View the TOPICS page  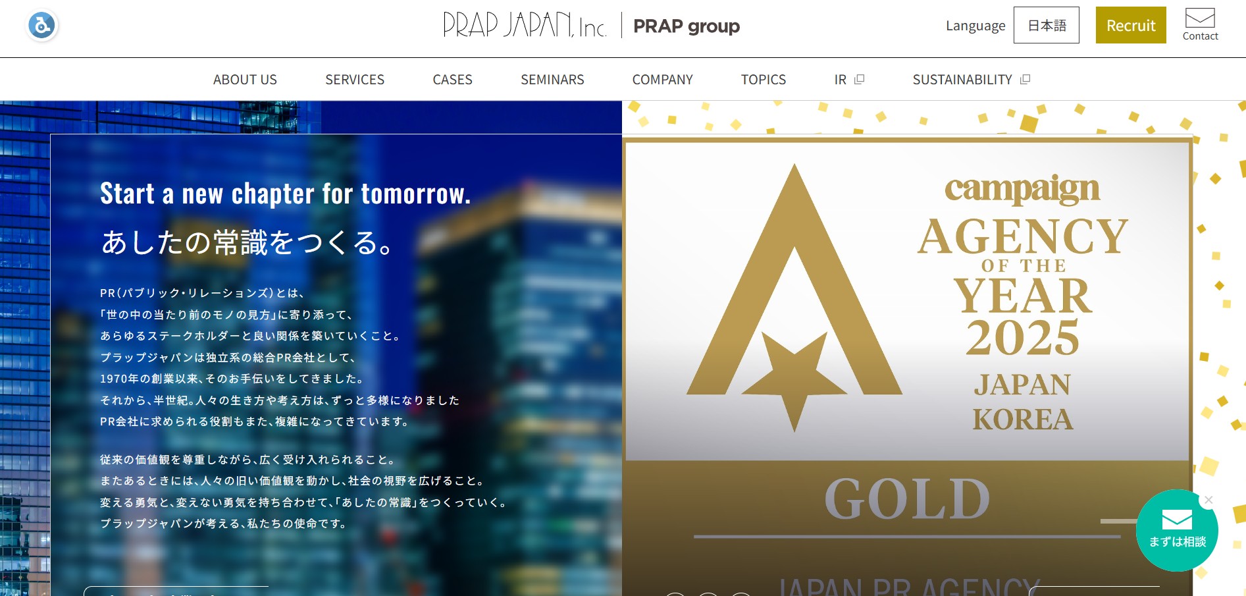[764, 80]
